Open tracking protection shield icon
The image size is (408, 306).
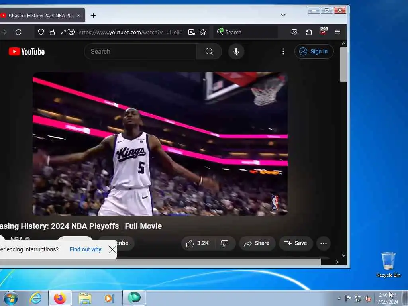(41, 32)
